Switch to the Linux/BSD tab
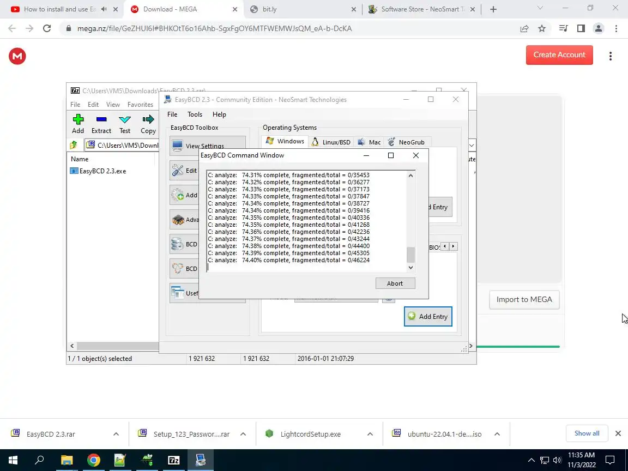The image size is (628, 471). (x=331, y=142)
